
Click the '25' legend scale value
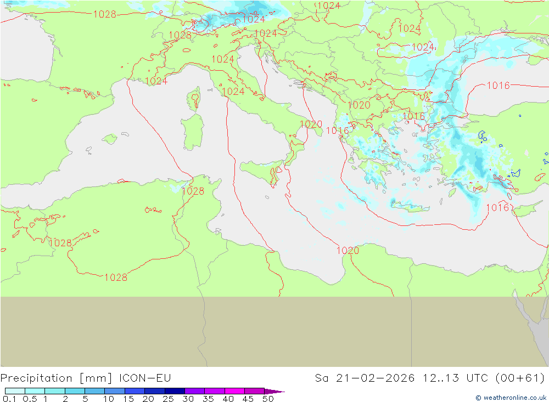tap(168, 399)
